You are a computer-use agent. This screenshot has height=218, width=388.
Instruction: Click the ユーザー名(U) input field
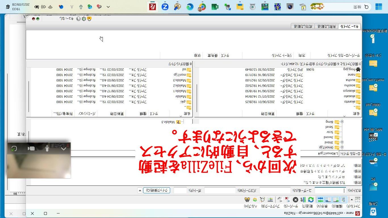point(275,190)
